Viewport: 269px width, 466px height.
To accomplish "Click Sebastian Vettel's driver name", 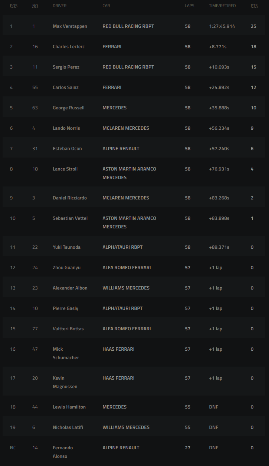I will pyautogui.click(x=70, y=218).
